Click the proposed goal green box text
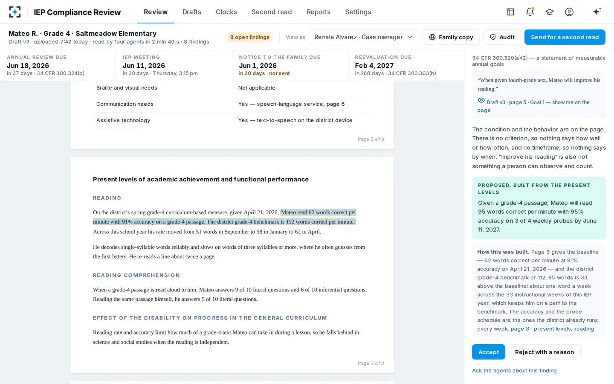The height and width of the screenshot is (384, 614). coord(537,216)
